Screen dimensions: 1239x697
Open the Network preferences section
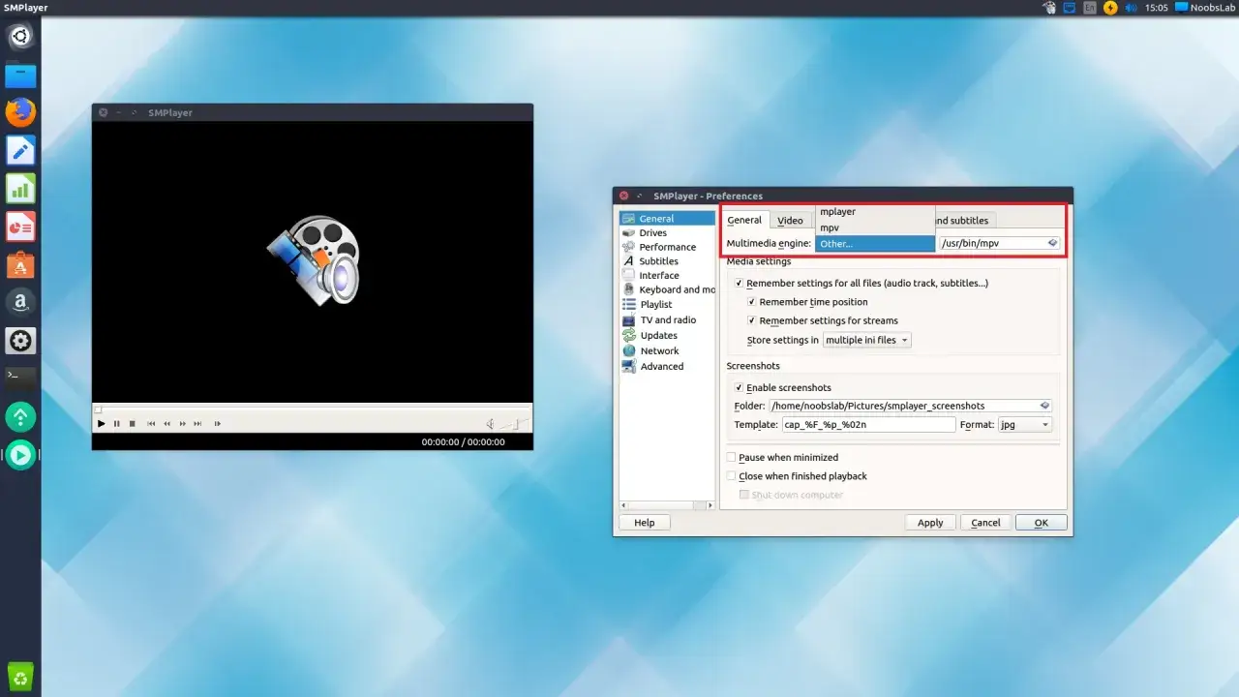pyautogui.click(x=668, y=350)
